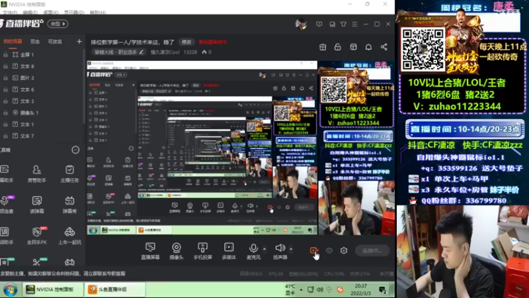Image resolution: width=529 pixels, height=298 pixels.
Task: Open the settings gear beside 连接中
Action: click(x=344, y=250)
